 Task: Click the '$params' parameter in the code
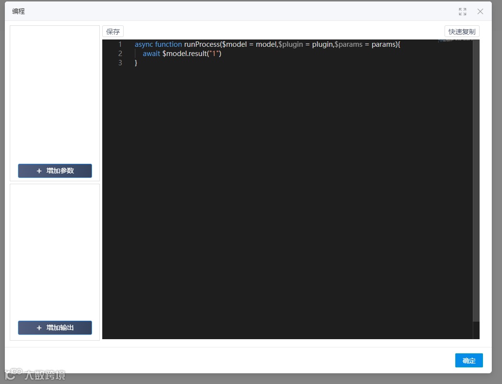(348, 44)
